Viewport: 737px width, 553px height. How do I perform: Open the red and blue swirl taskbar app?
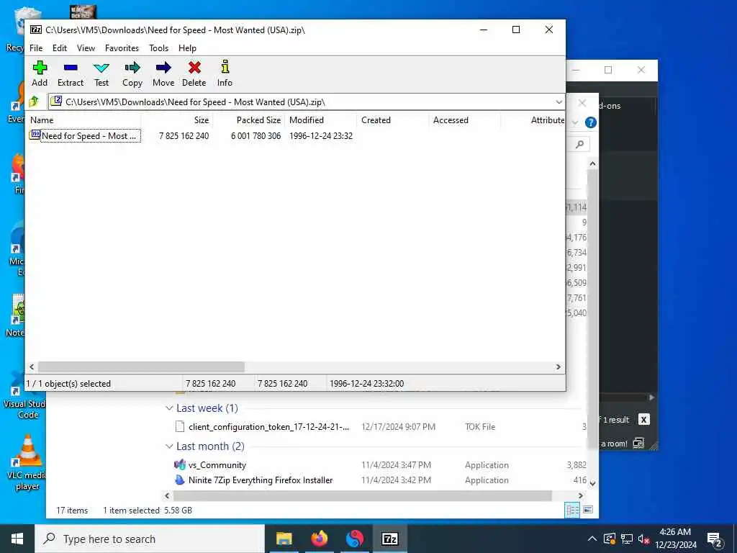(x=354, y=539)
